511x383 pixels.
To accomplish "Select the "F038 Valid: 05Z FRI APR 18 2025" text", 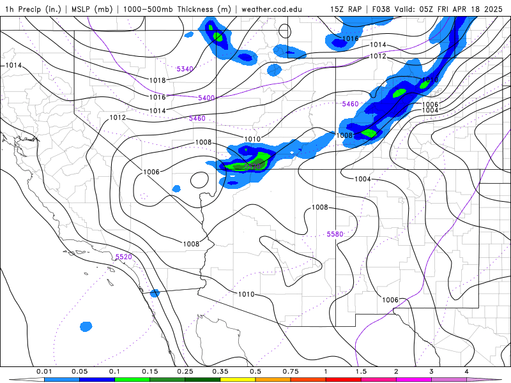I will pyautogui.click(x=438, y=9).
